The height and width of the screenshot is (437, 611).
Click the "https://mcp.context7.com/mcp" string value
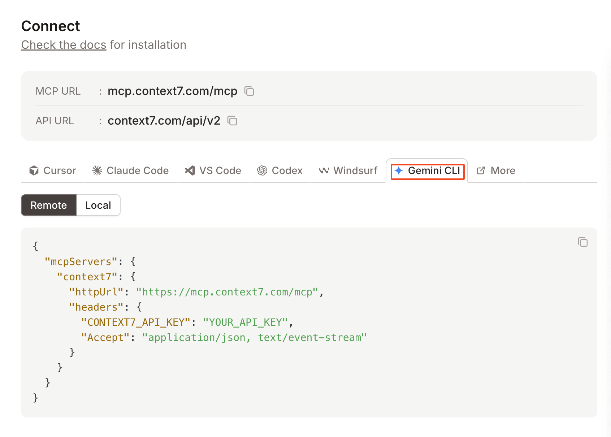227,292
